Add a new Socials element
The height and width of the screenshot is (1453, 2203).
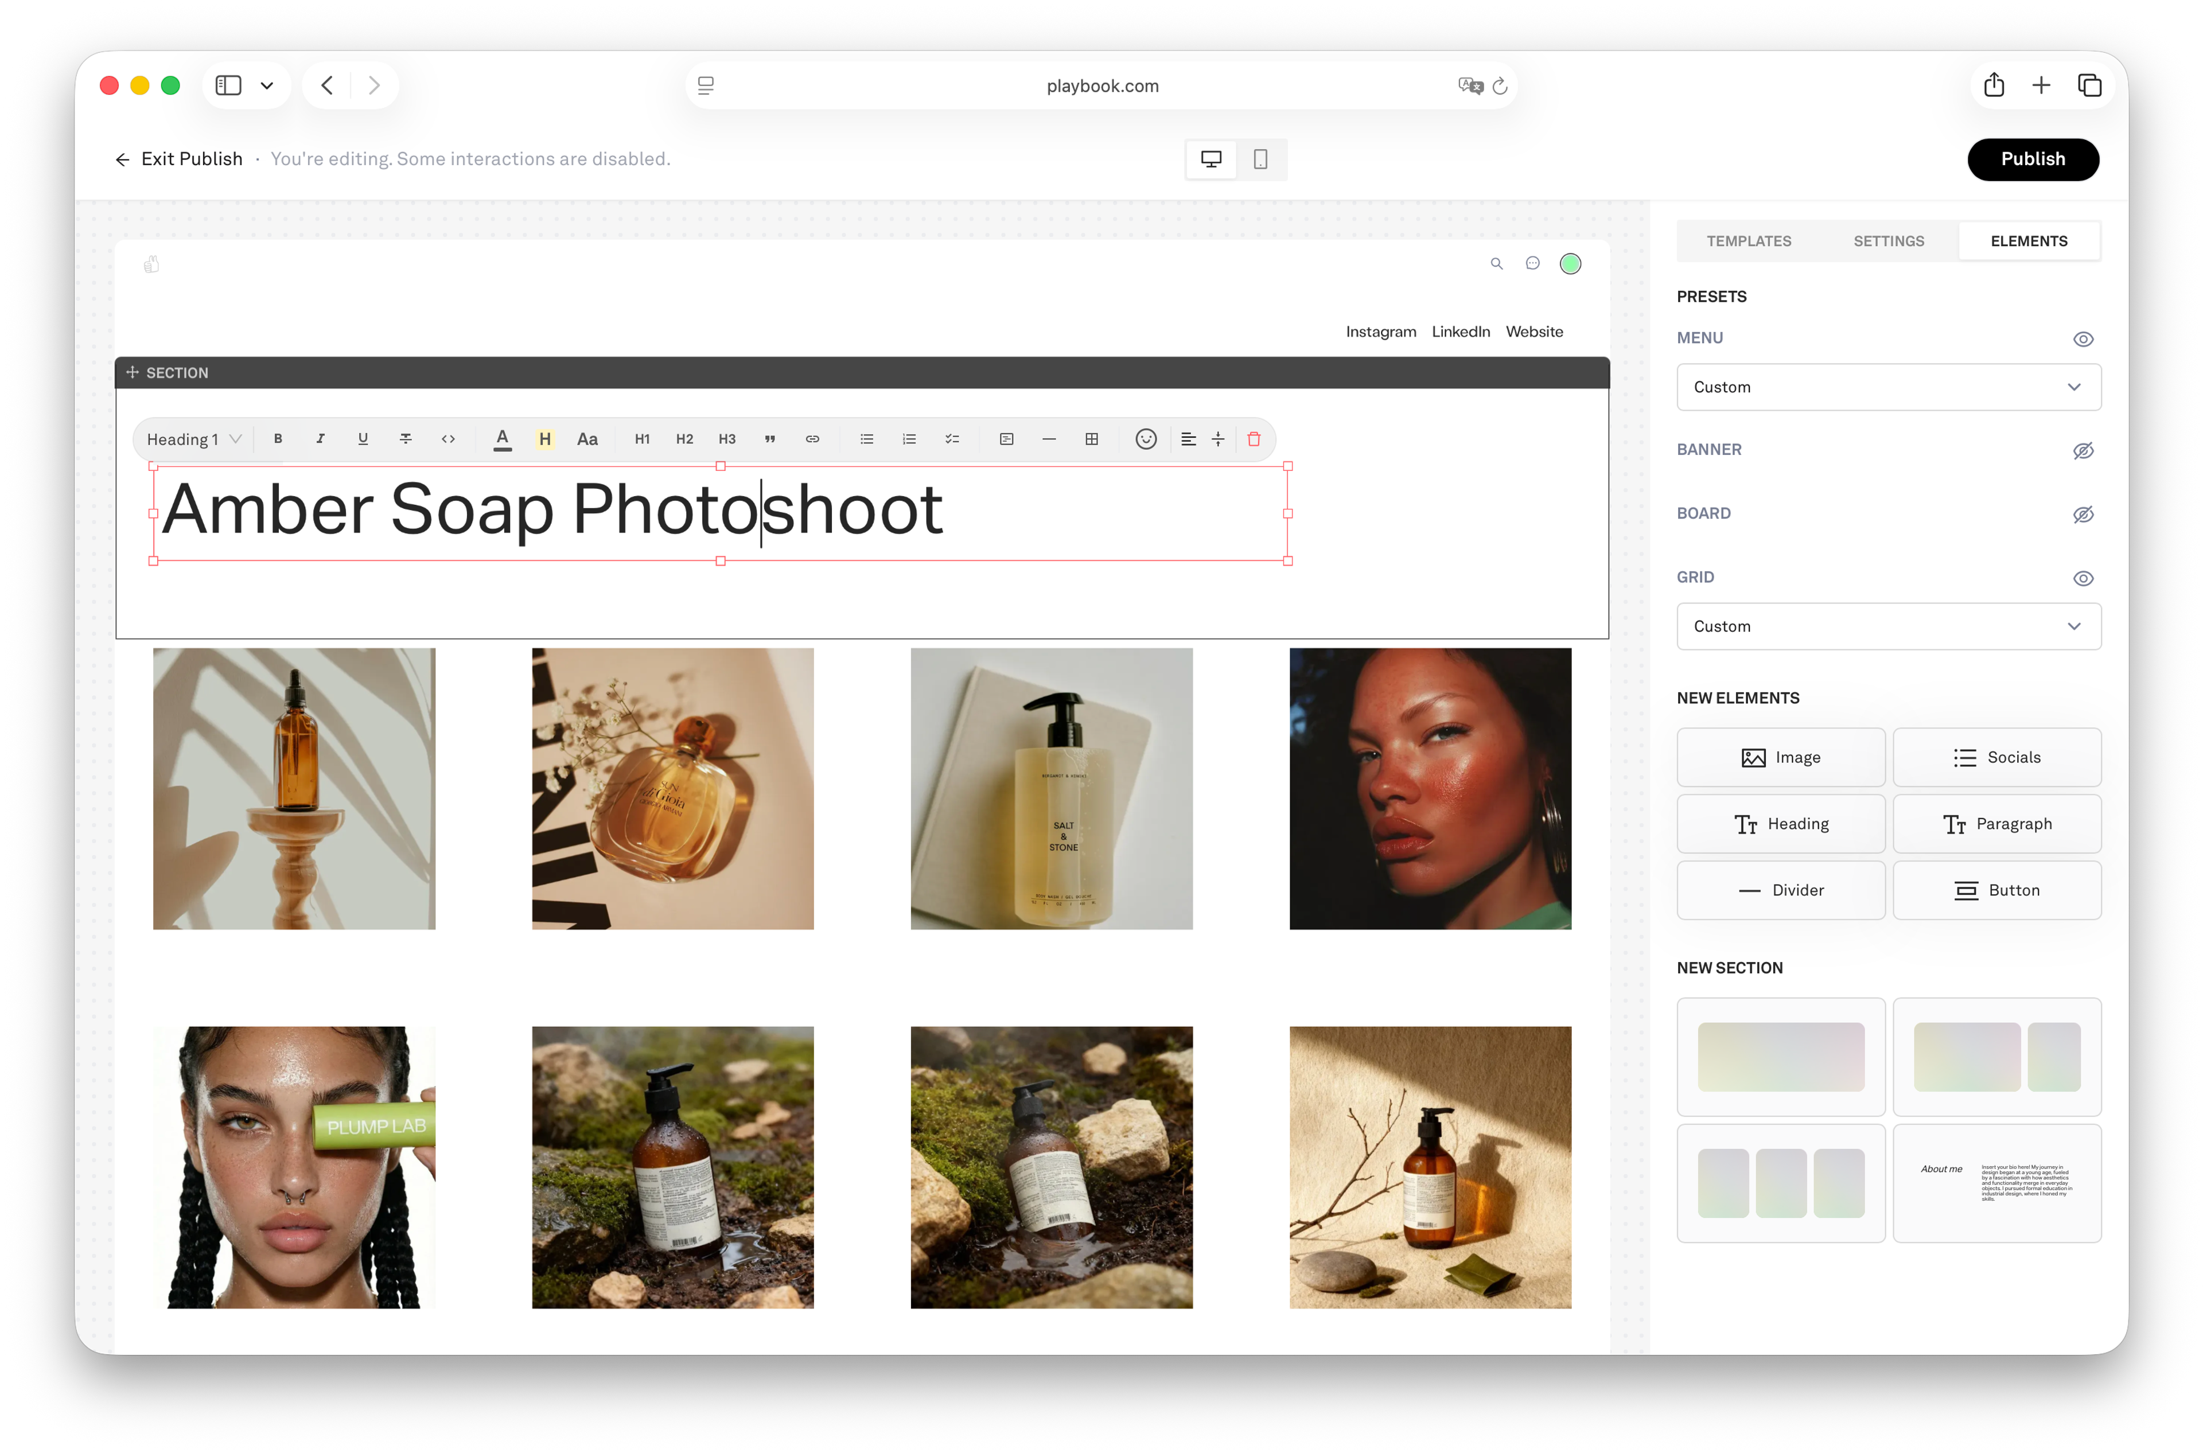[x=1996, y=757]
